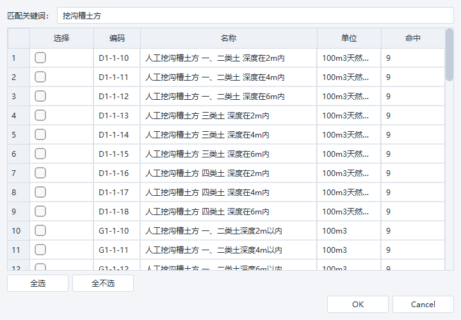The width and height of the screenshot is (461, 320).
Task: Click the 名称 column header
Action: [229, 38]
